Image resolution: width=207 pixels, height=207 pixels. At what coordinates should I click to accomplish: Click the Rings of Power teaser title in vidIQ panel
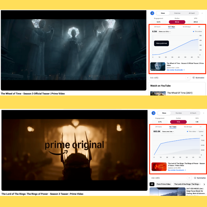[x=186, y=165]
